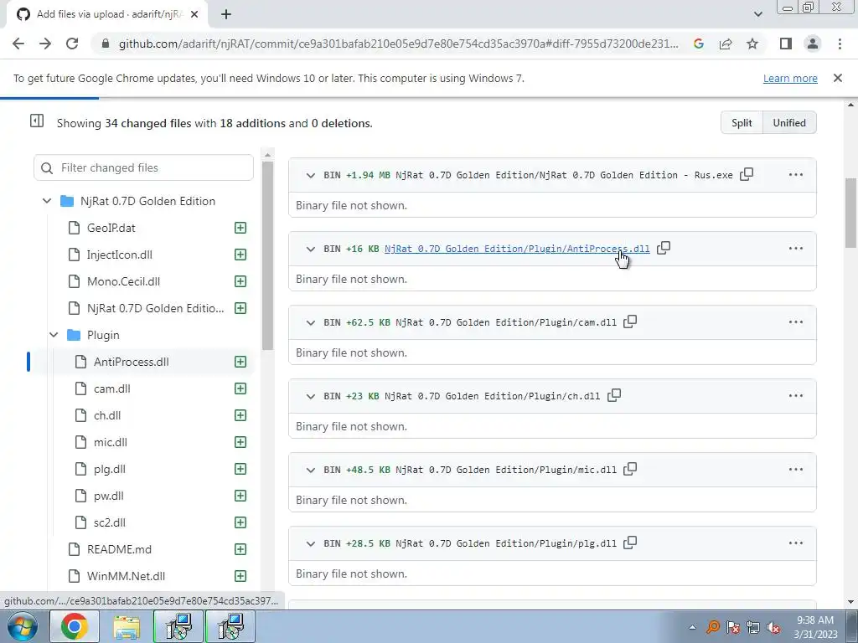The image size is (858, 643).
Task: Collapse the ch.dll diff section
Action: [x=310, y=396]
